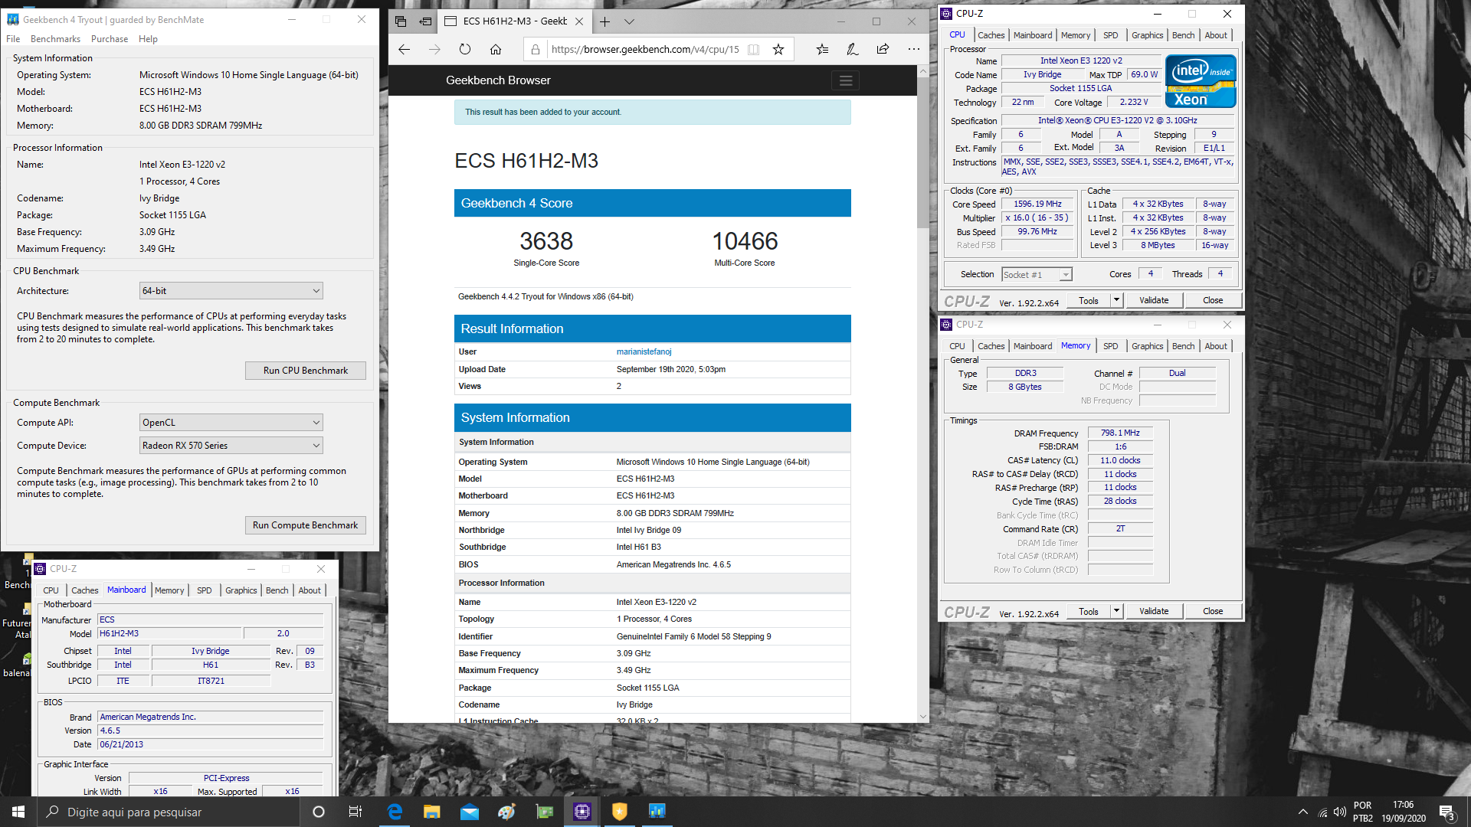This screenshot has width=1471, height=827.
Task: Open Geekbench Benchmarks menu
Action: [x=55, y=39]
